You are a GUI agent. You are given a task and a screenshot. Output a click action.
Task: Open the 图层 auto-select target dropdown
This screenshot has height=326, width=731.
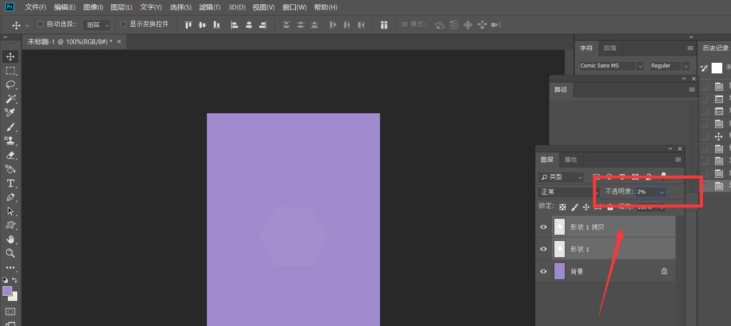coord(97,25)
